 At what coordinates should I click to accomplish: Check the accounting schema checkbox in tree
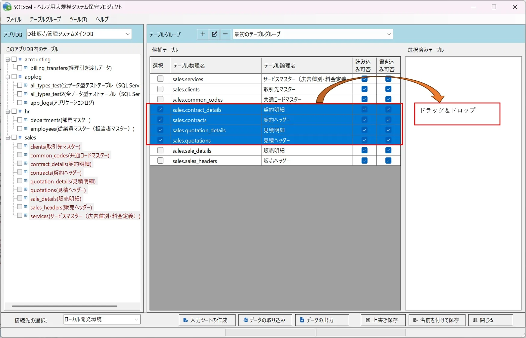pyautogui.click(x=14, y=59)
